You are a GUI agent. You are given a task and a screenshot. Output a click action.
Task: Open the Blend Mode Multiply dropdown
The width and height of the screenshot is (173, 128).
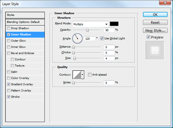pyautogui.click(x=91, y=24)
